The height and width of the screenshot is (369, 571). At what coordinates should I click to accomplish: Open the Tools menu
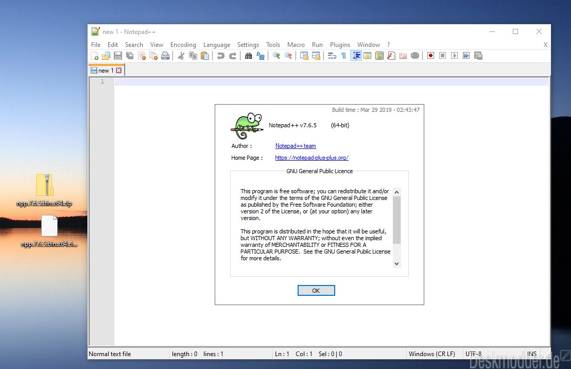coord(273,44)
